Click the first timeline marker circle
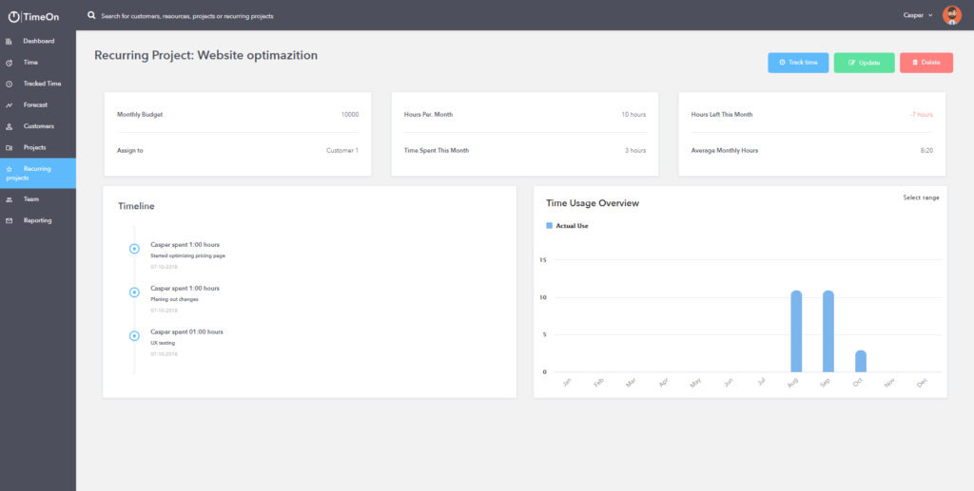Screen dimensions: 974x491 pos(134,249)
